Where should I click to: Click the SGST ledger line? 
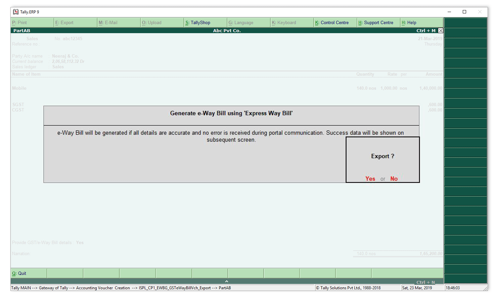click(x=18, y=105)
